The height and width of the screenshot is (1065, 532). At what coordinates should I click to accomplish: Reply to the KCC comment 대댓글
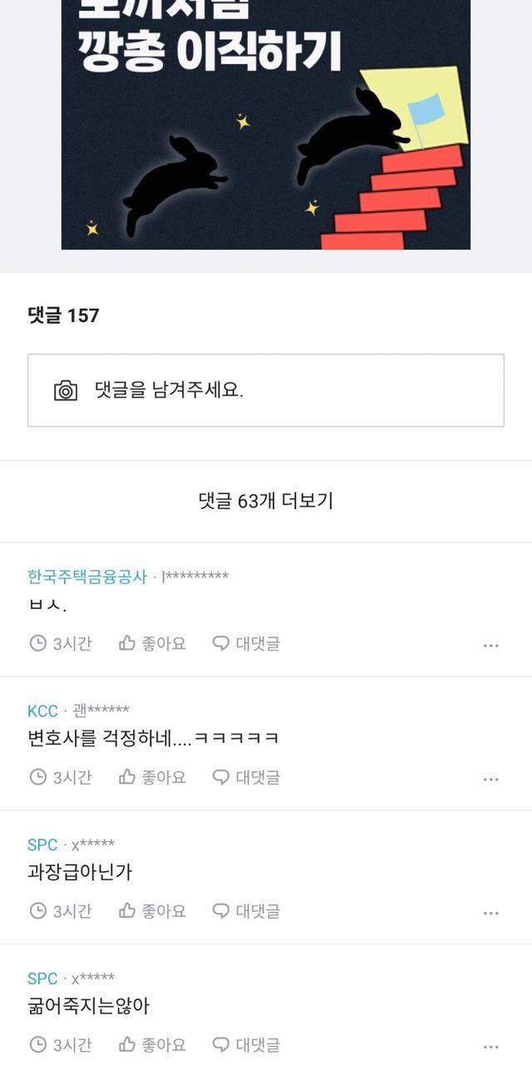(246, 777)
